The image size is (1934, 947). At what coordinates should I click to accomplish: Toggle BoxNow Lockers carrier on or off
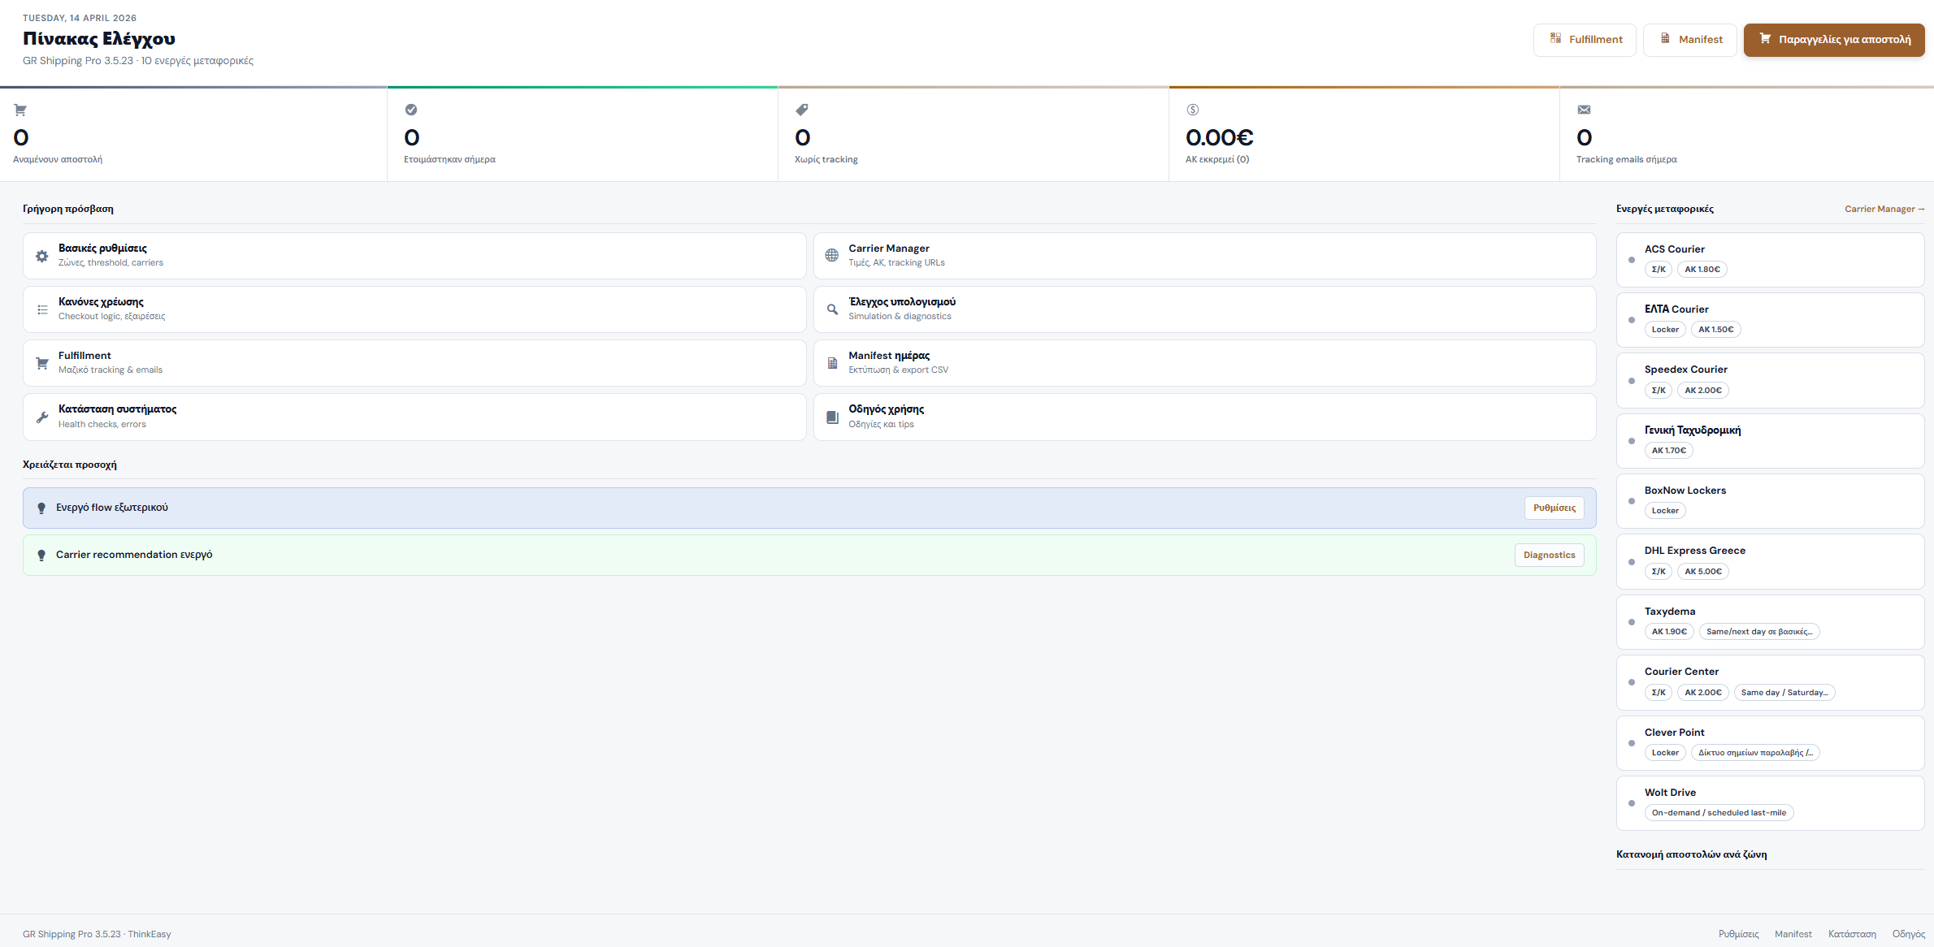coord(1632,501)
